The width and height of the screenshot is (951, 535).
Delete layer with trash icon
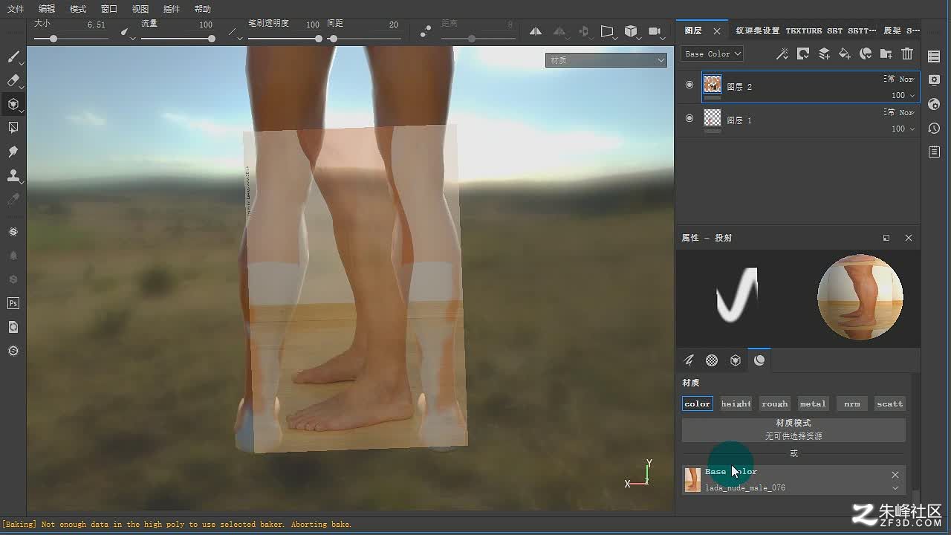click(x=907, y=53)
